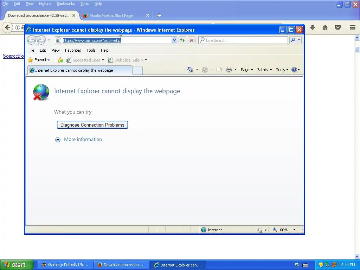The width and height of the screenshot is (360, 270).
Task: Expand the Print options dropdown arrow
Action: coord(236,70)
